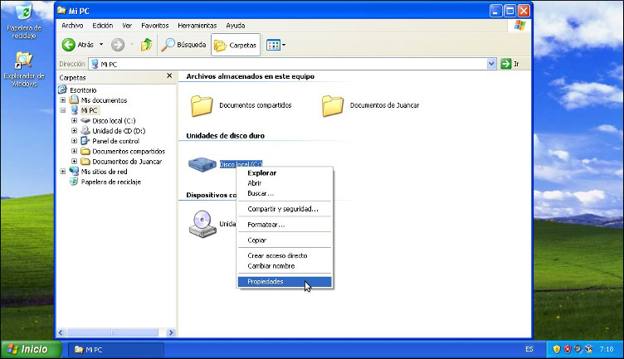Screen dimensions: 624x359
Task: Close the Carpetas side panel
Action: 170,76
